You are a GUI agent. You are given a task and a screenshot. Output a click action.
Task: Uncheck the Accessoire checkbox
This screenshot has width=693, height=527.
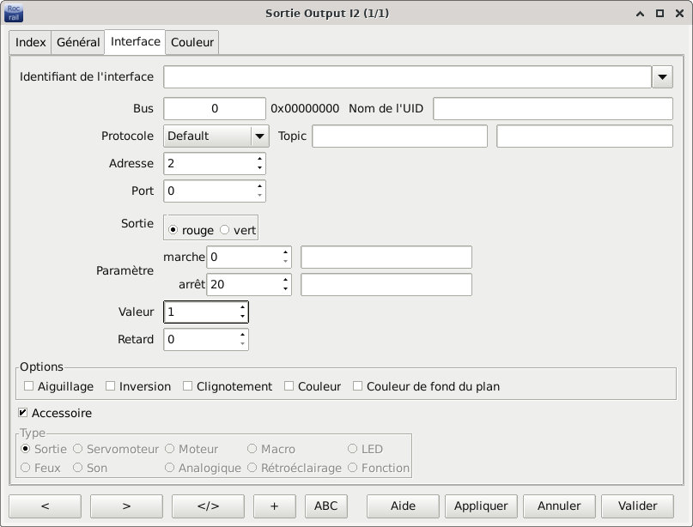point(23,413)
